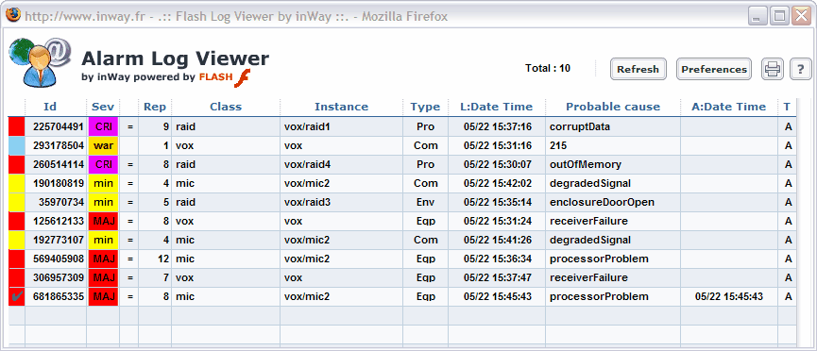Sort by Probable cause column header
Image resolution: width=817 pixels, height=351 pixels.
613,107
